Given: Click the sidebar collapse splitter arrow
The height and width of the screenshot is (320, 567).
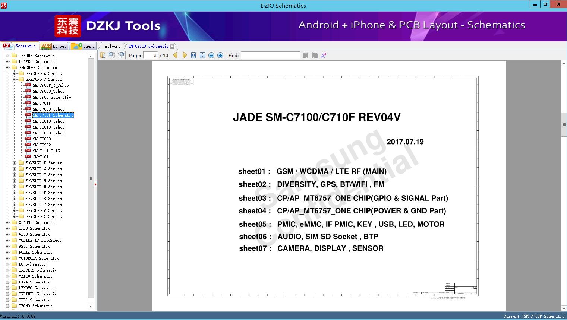Looking at the screenshot, I should (95, 184).
